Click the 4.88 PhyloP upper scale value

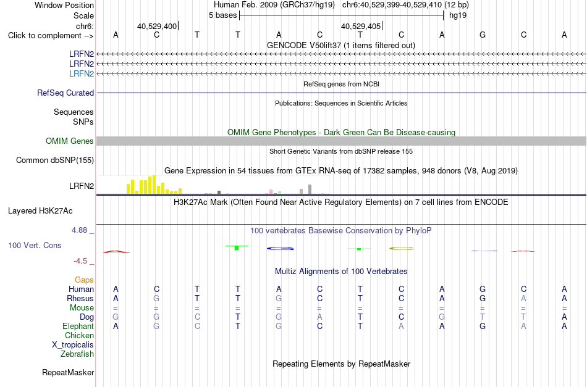coord(79,230)
